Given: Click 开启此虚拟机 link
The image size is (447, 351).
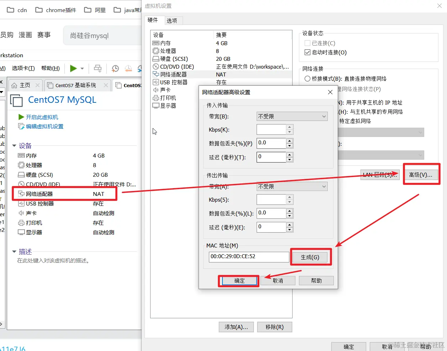Looking at the screenshot, I should (42, 117).
